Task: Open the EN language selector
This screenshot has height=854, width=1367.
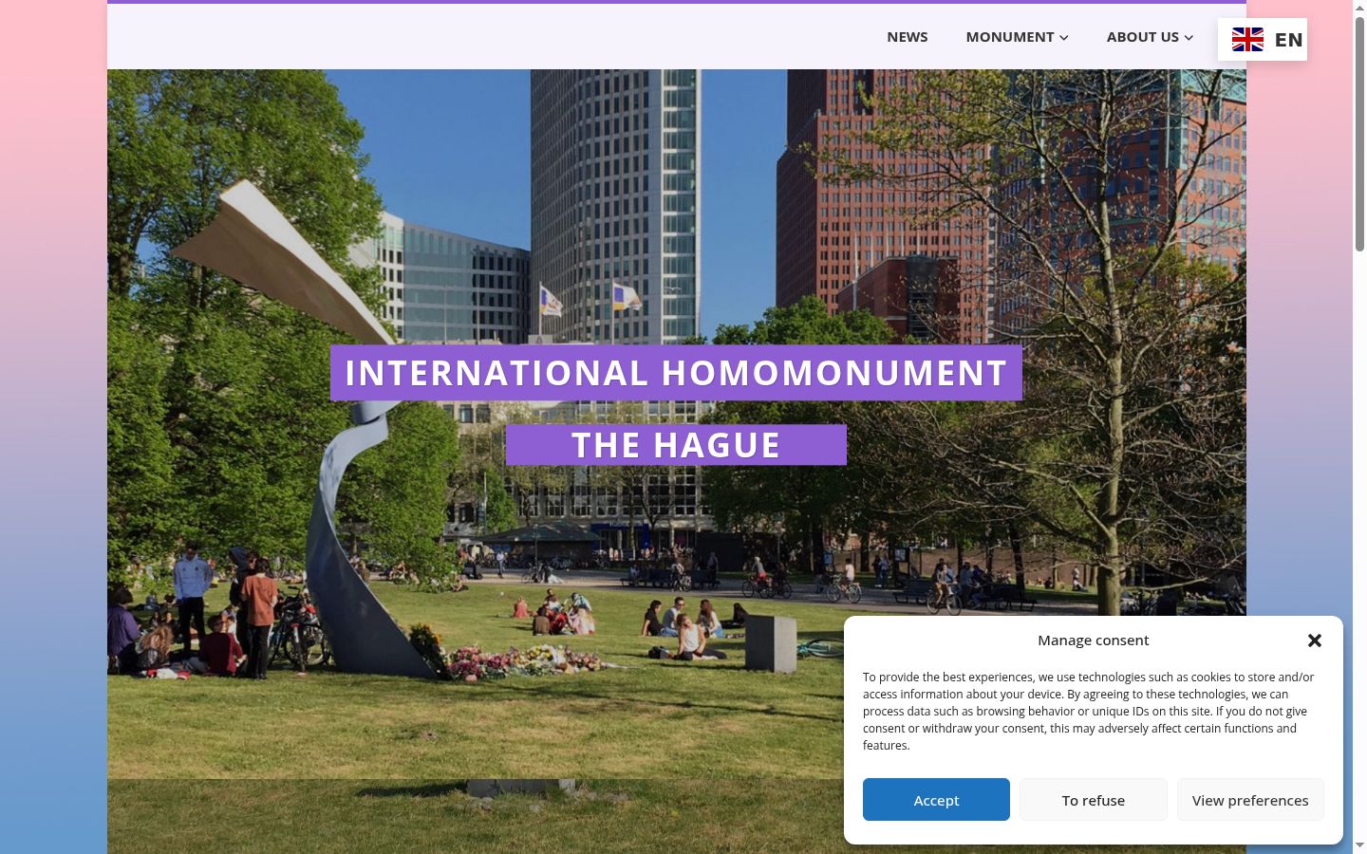Action: pyautogui.click(x=1263, y=39)
